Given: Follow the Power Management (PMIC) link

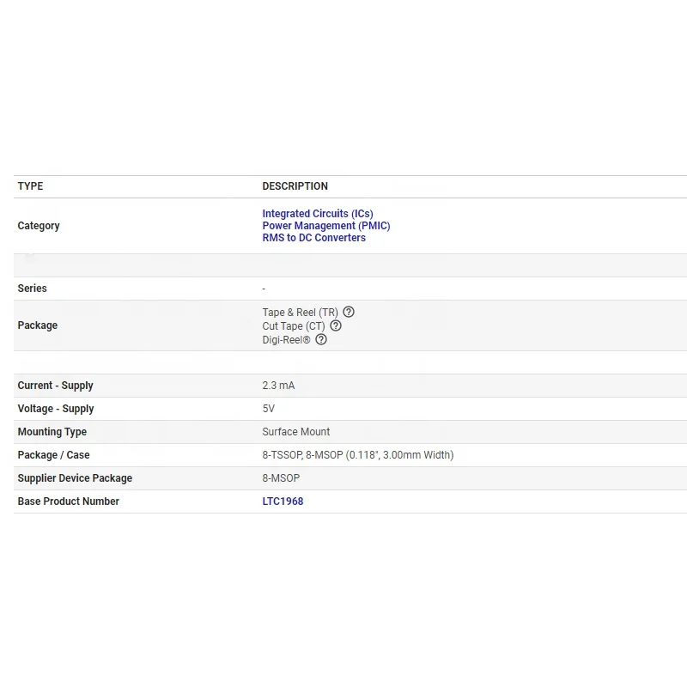Looking at the screenshot, I should pos(326,226).
